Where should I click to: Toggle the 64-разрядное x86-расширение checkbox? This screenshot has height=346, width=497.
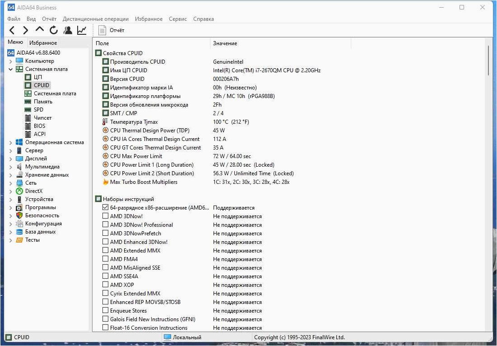tap(105, 207)
